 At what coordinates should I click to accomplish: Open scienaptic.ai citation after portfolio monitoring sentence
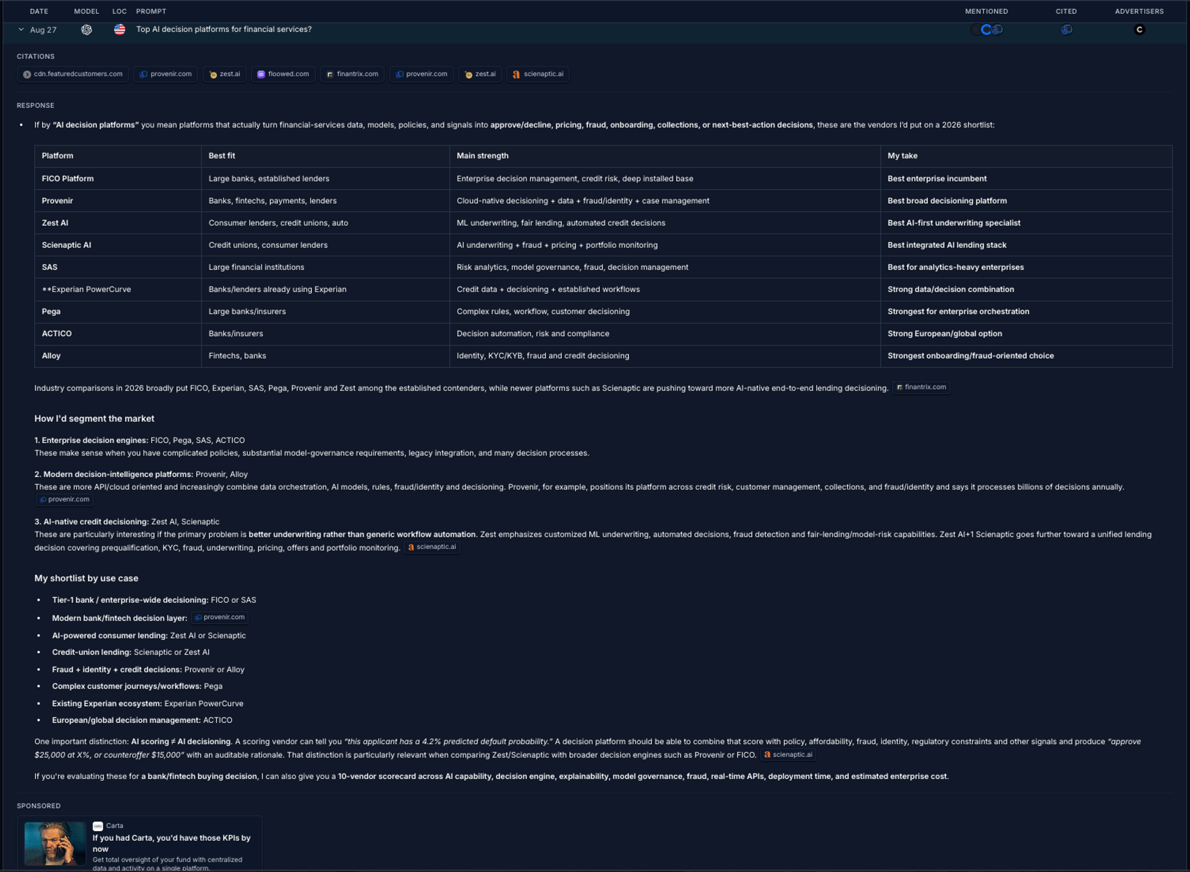pyautogui.click(x=432, y=547)
